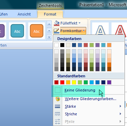Pick the light green standard color

[x=80, y=82]
